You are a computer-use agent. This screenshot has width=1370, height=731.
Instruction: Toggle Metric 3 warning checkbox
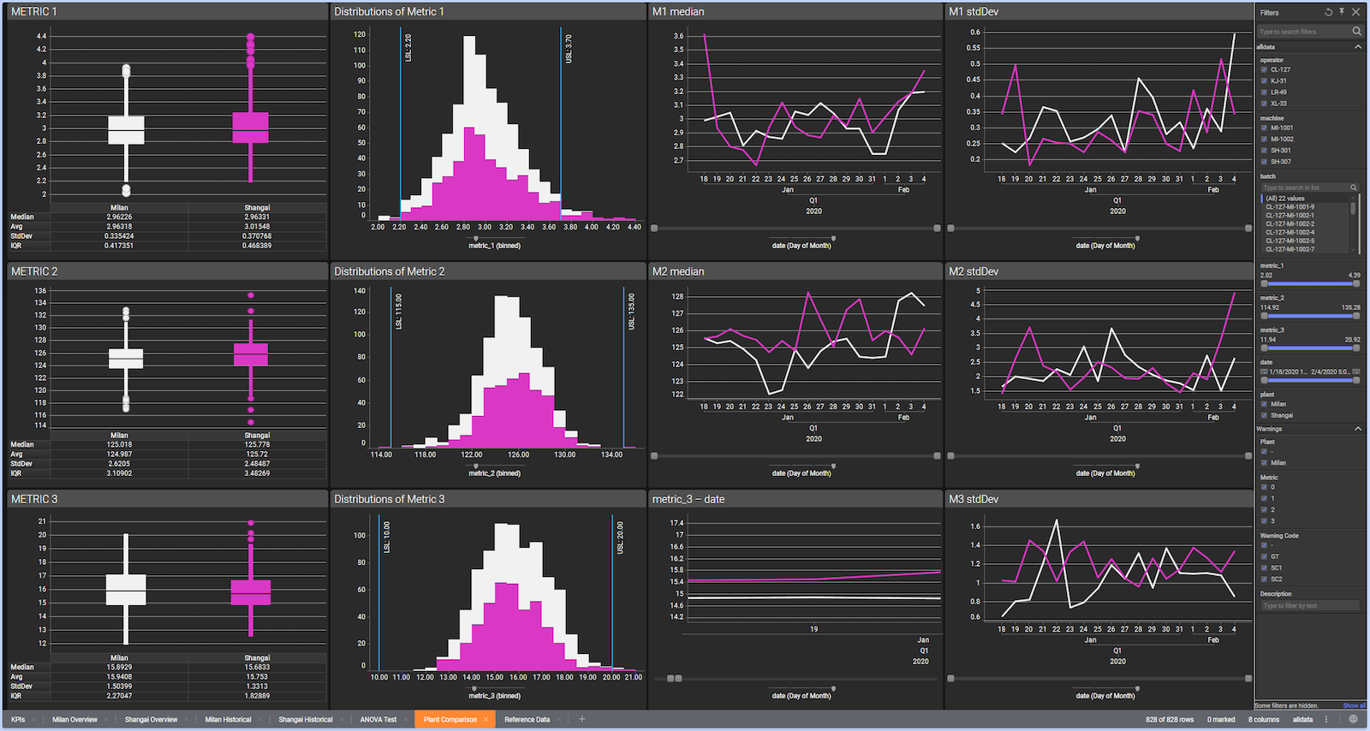tap(1264, 521)
